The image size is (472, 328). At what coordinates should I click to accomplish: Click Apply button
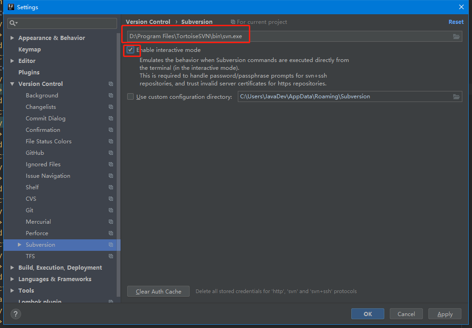pos(444,314)
